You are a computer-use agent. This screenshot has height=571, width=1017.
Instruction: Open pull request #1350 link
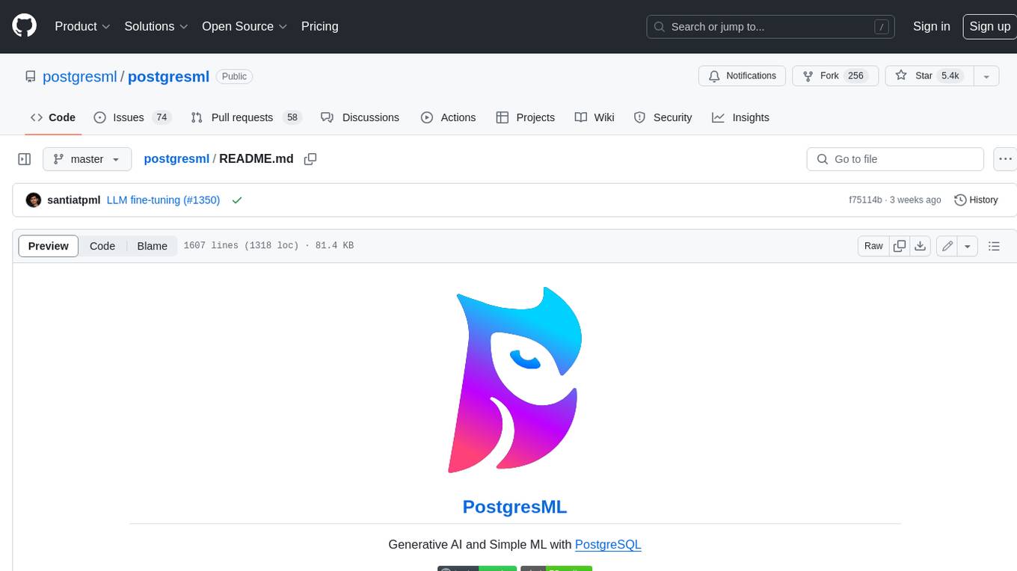click(x=202, y=200)
